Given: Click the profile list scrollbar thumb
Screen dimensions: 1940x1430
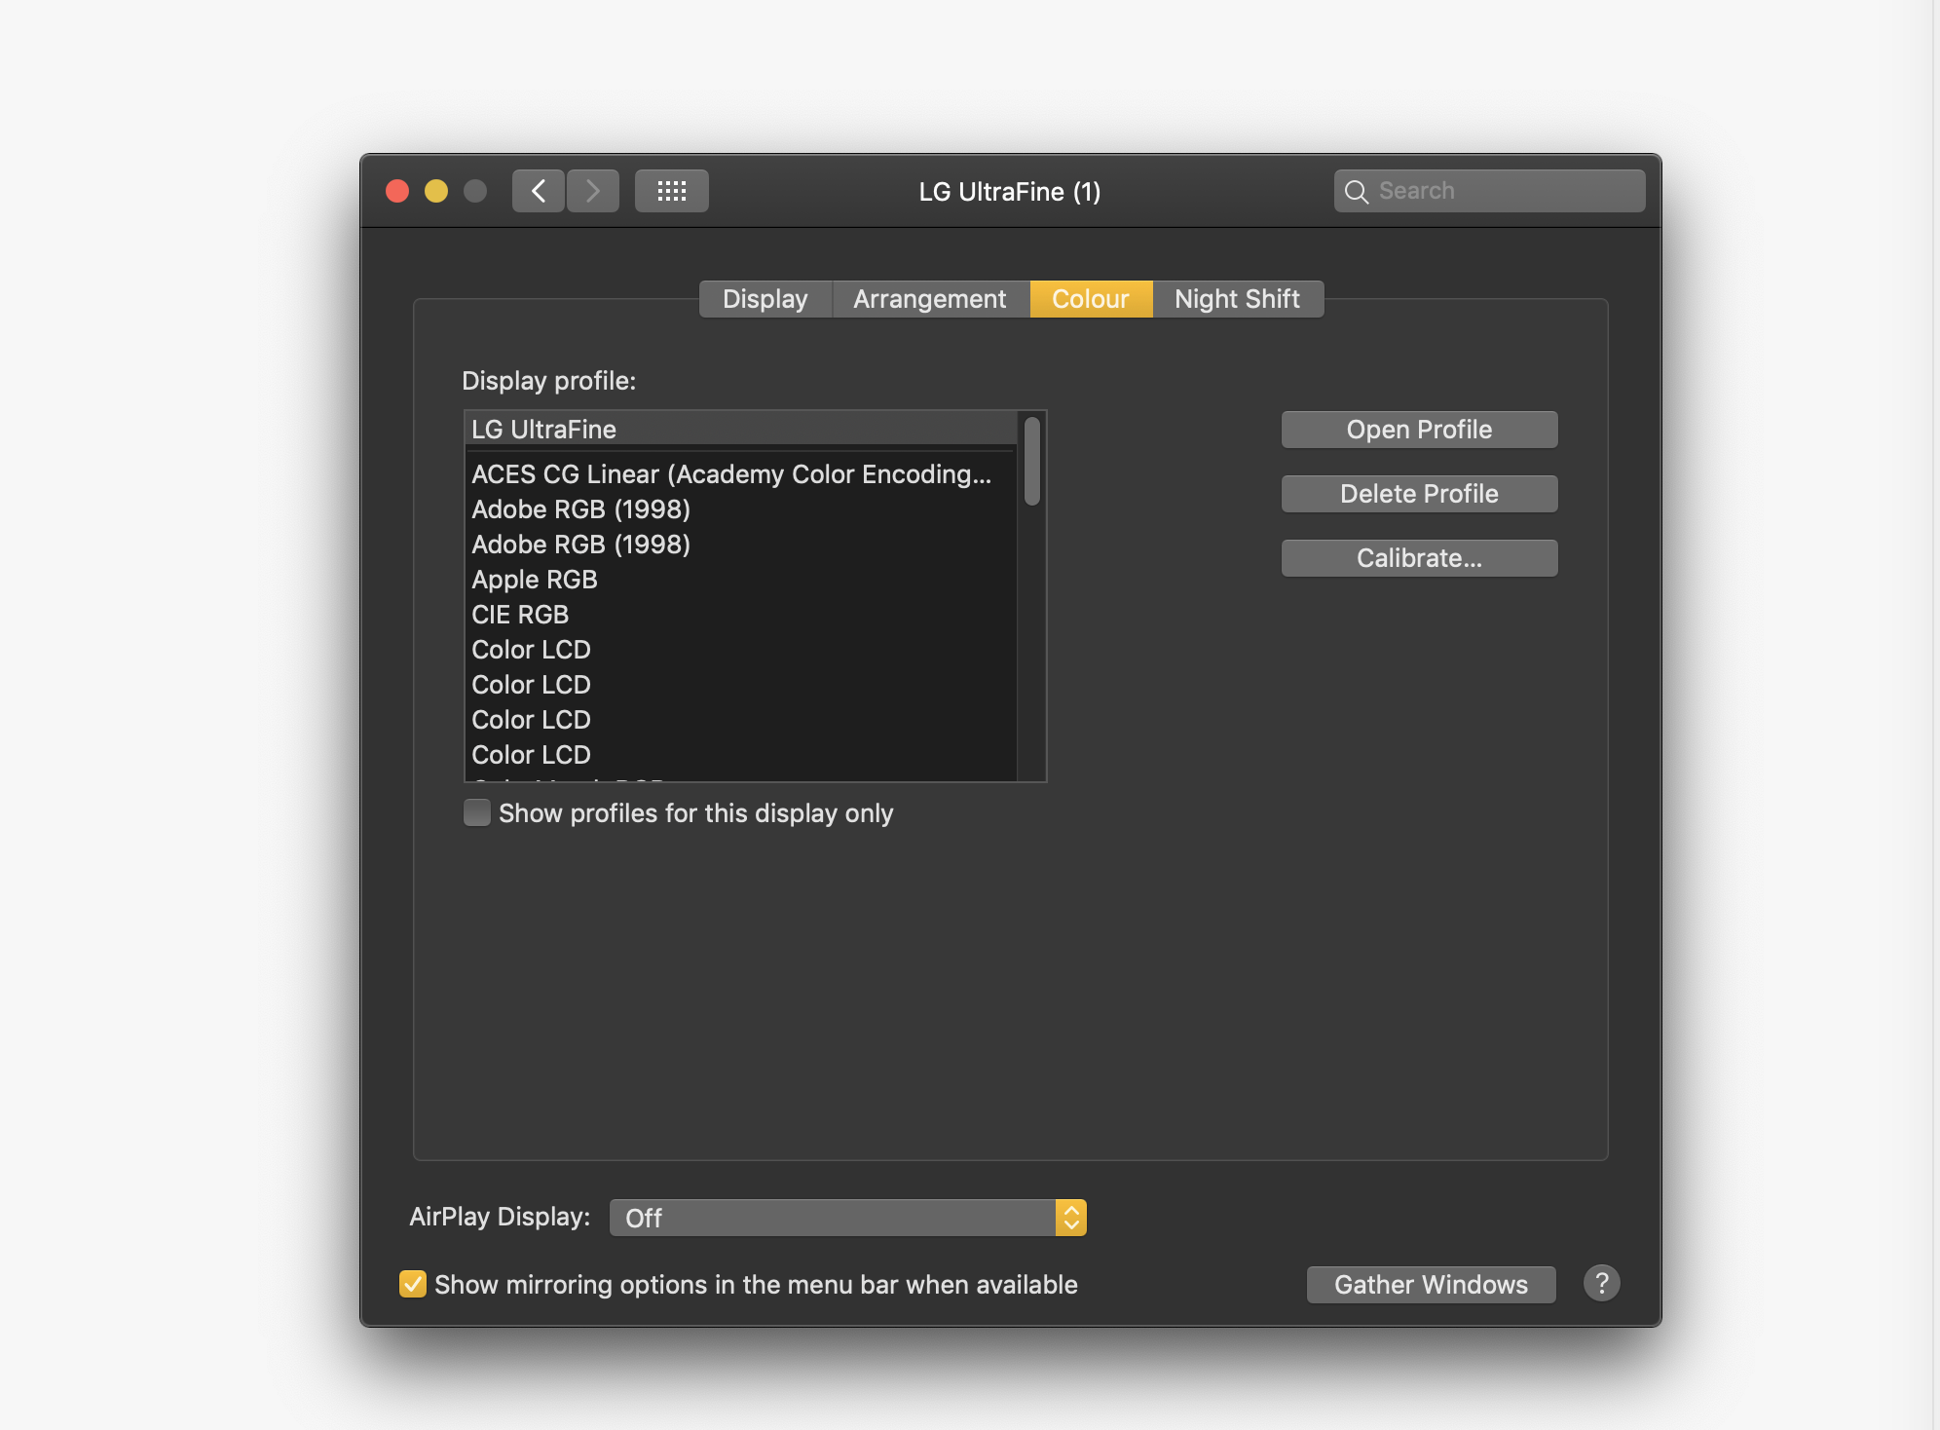Looking at the screenshot, I should [1032, 462].
